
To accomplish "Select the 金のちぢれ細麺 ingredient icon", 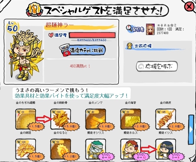I will click(x=26, y=119).
